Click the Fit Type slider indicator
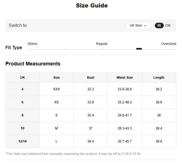The image size is (182, 163). pos(139,49)
